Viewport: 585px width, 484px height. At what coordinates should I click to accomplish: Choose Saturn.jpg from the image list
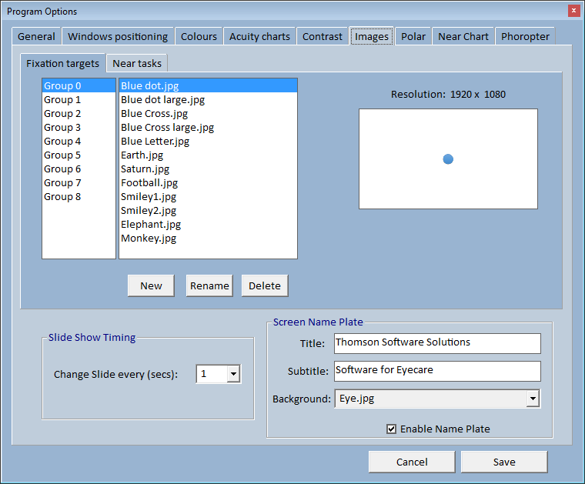tap(145, 169)
